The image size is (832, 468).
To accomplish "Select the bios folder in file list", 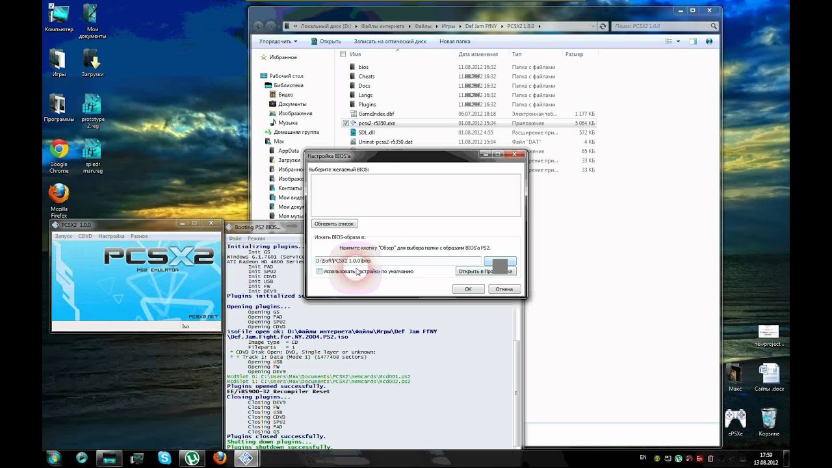I will (363, 67).
